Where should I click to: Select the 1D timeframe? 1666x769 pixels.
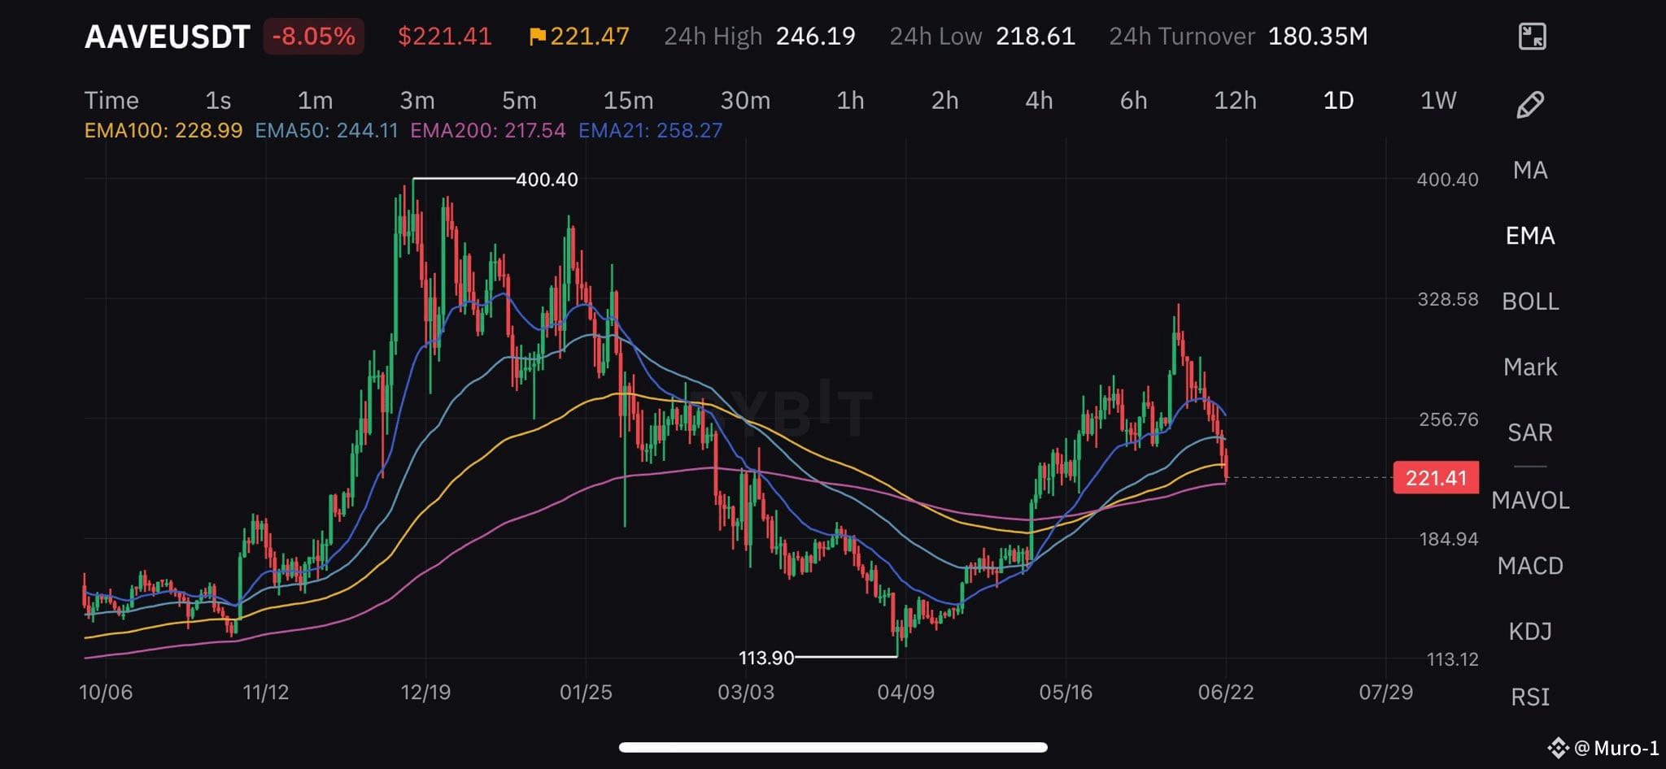(x=1338, y=100)
